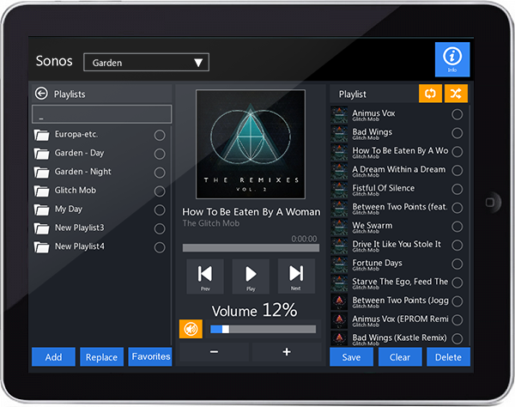Select A Dream Within a Dream radio button
The height and width of the screenshot is (407, 515).
click(x=457, y=170)
